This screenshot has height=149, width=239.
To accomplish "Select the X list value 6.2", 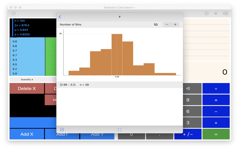I will (15, 69).
